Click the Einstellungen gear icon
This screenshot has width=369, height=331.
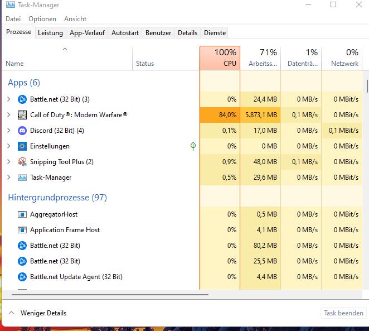22,146
